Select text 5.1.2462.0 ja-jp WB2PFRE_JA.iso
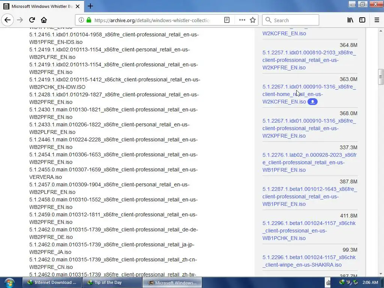Screen dimensions: 384x288 point(112,248)
